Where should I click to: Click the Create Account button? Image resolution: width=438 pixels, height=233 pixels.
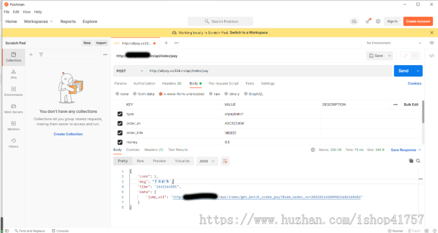pyautogui.click(x=418, y=21)
